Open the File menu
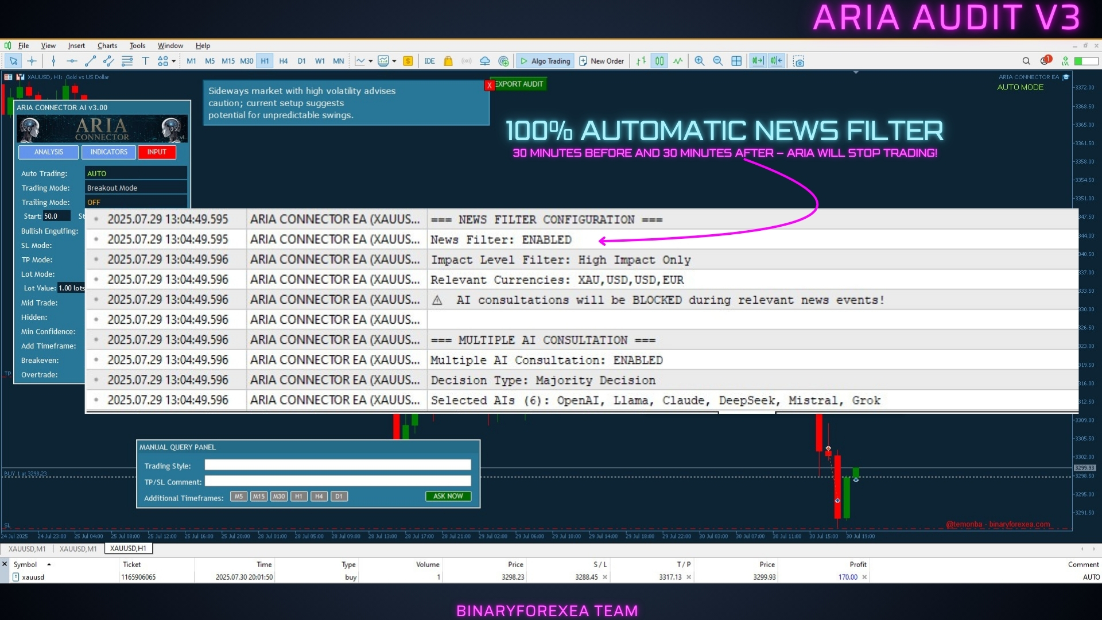This screenshot has width=1102, height=620. pos(24,45)
